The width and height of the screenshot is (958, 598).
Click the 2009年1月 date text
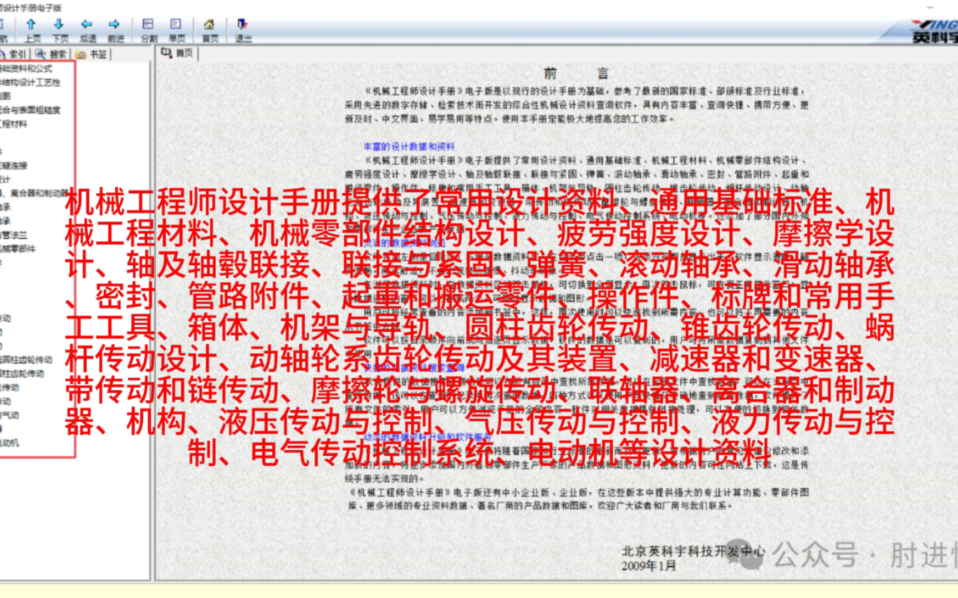tap(648, 566)
